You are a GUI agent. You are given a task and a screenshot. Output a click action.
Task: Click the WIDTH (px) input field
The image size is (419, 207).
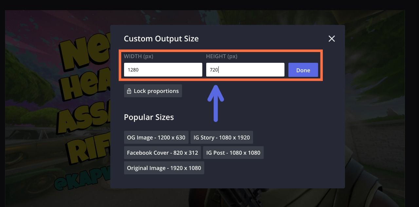[163, 70]
